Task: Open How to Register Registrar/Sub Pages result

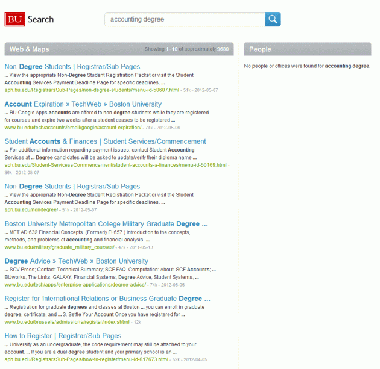Action: coord(63,336)
